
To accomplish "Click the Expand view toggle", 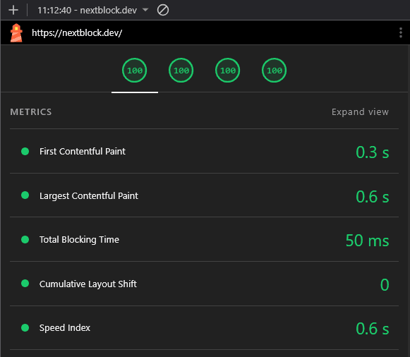I will [360, 112].
